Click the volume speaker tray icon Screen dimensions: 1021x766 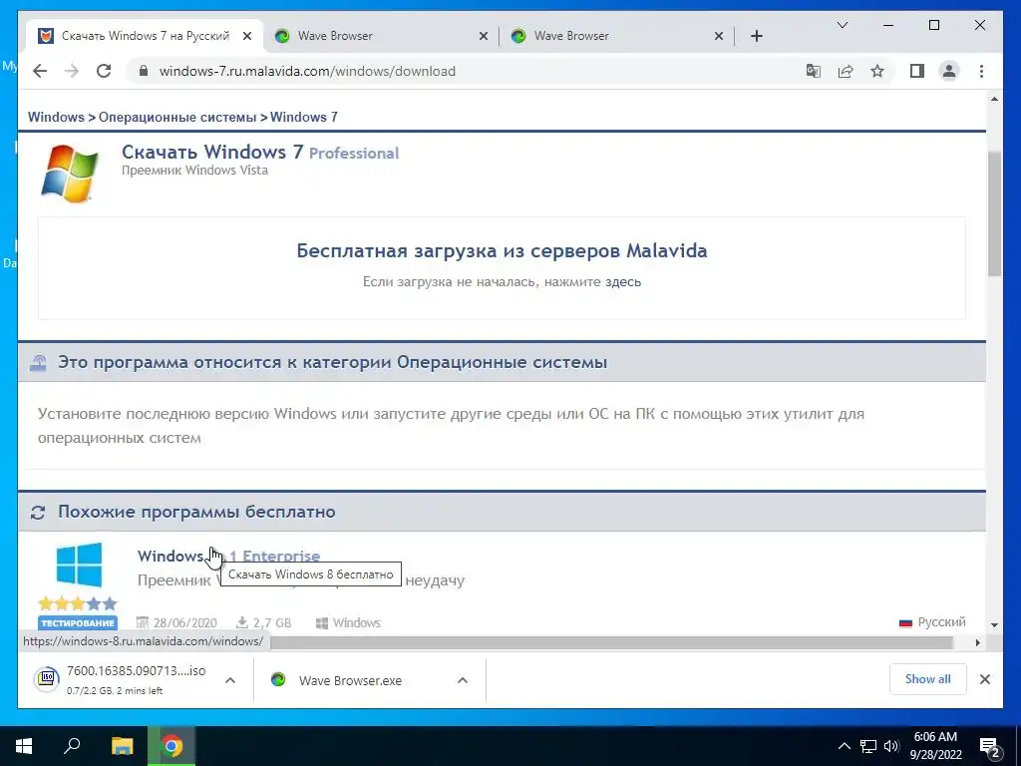891,746
